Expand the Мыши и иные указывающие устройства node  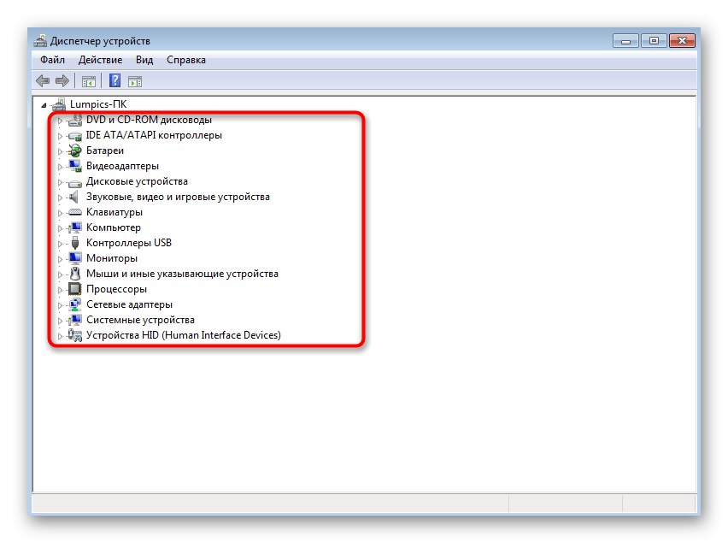coord(60,274)
